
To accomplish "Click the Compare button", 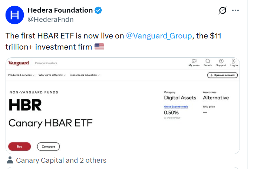I will click(x=48, y=146).
